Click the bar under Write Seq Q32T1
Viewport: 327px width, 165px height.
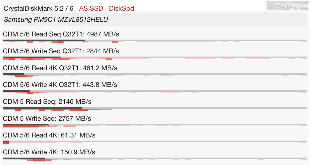pos(155,58)
